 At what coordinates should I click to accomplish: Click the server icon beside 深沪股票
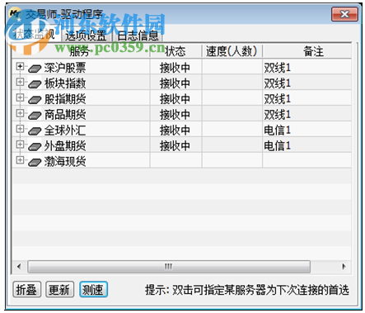35,69
